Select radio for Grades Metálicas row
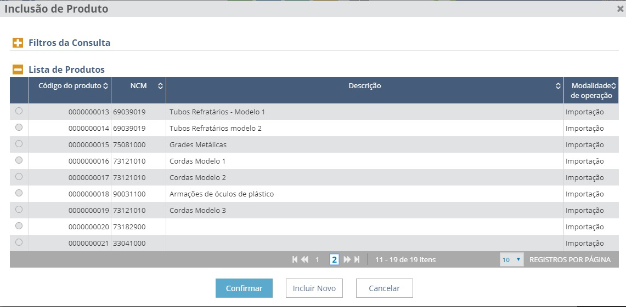 pyautogui.click(x=19, y=144)
